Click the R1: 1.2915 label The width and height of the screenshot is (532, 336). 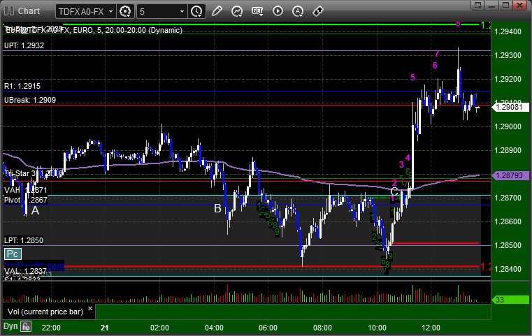coord(22,86)
